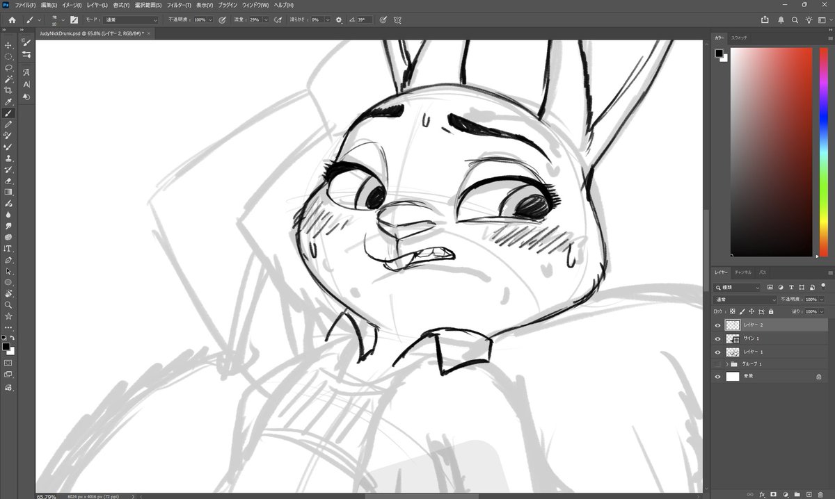Click the butterfly symmetry paint icon

[x=397, y=19]
